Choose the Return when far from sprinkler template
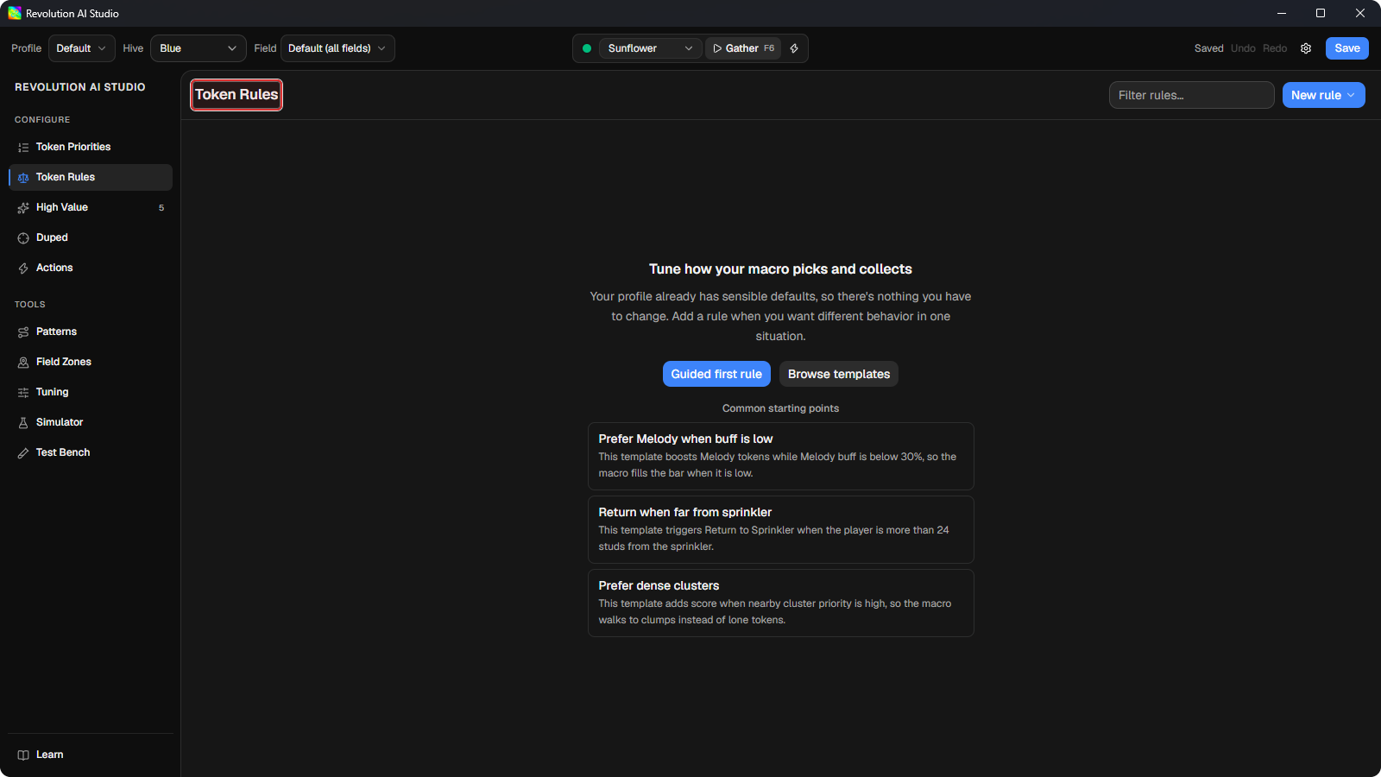 pos(781,529)
